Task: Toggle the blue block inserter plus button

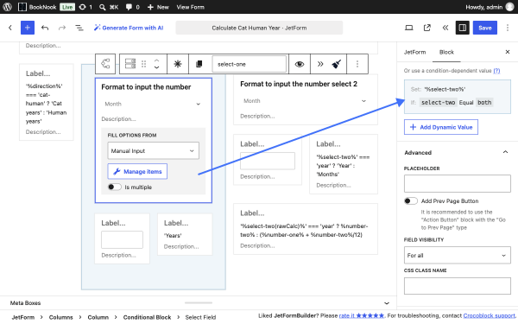Action: (x=28, y=28)
